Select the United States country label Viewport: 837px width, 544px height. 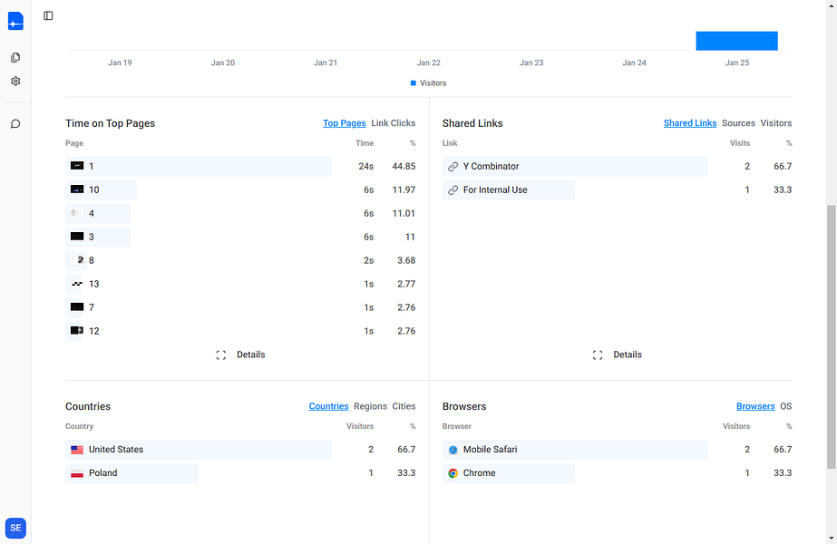coord(116,450)
